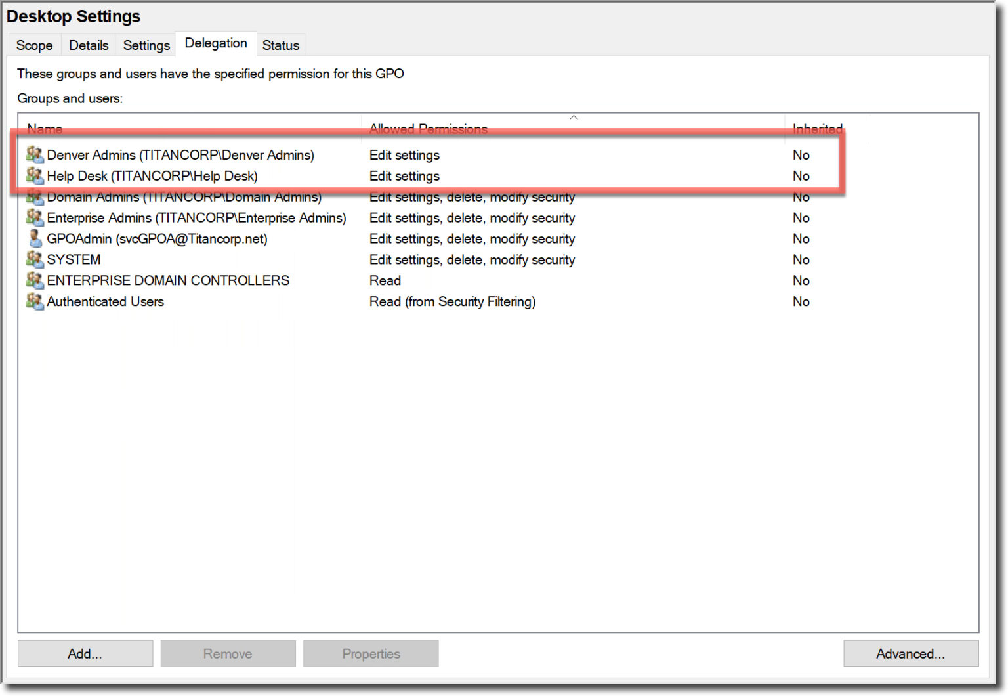Click the SYSTEM group icon

35,259
